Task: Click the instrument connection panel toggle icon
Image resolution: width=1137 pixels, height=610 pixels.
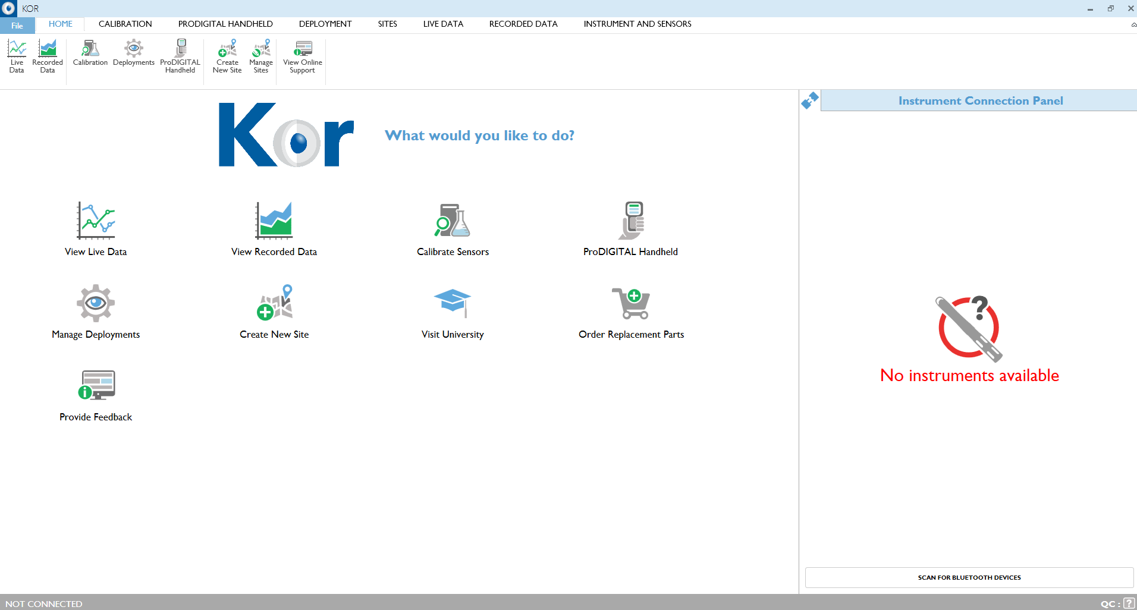Action: pos(810,100)
